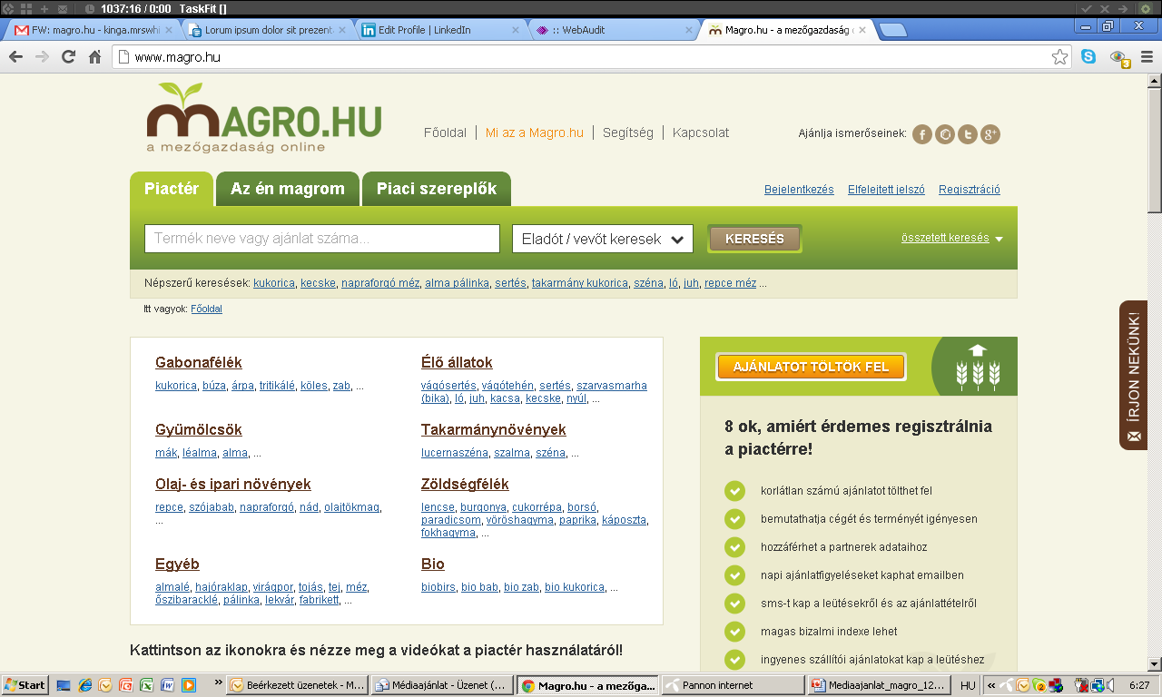
Task: Open the Gabonafélék category
Action: [199, 362]
